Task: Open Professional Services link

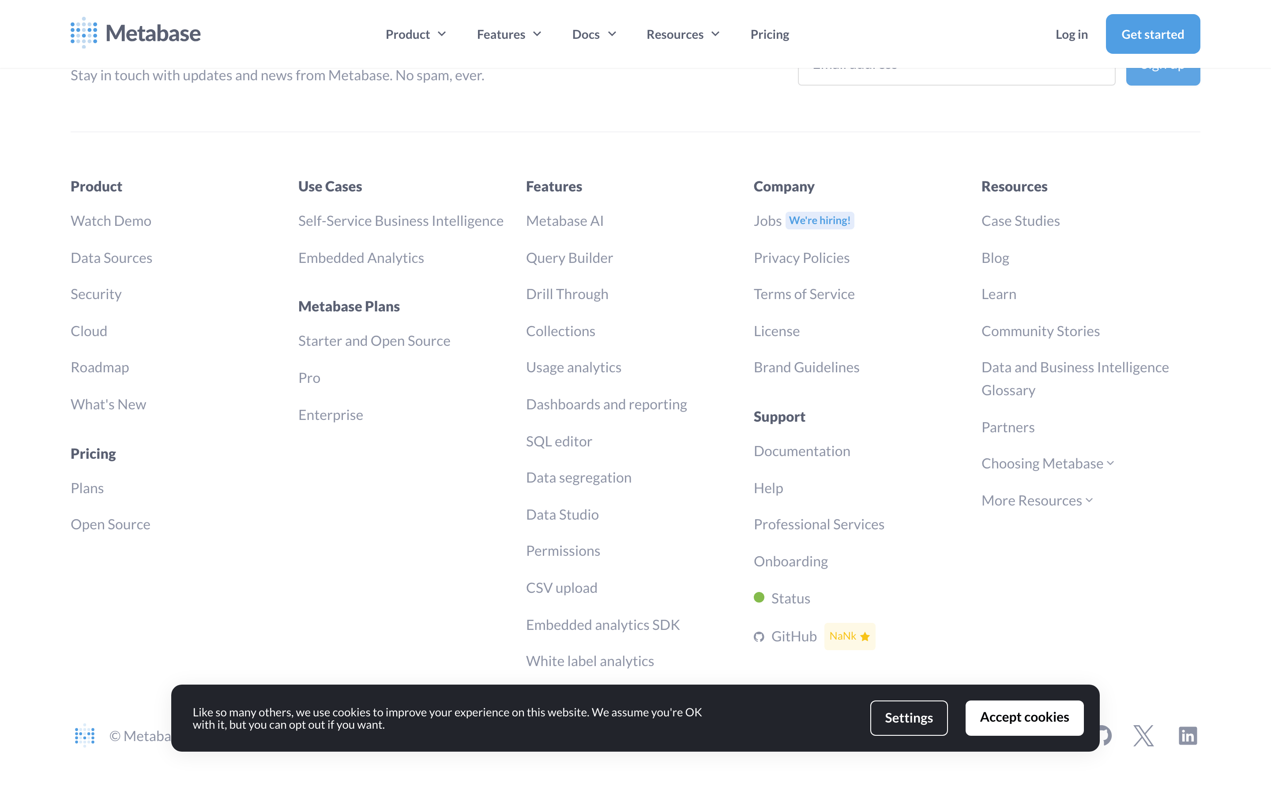Action: (819, 524)
